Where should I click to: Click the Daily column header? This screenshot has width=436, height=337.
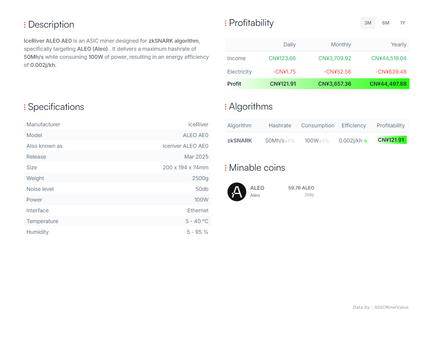click(289, 44)
